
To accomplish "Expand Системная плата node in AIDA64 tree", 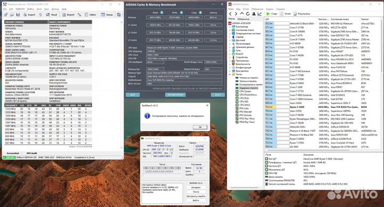I will (230, 30).
